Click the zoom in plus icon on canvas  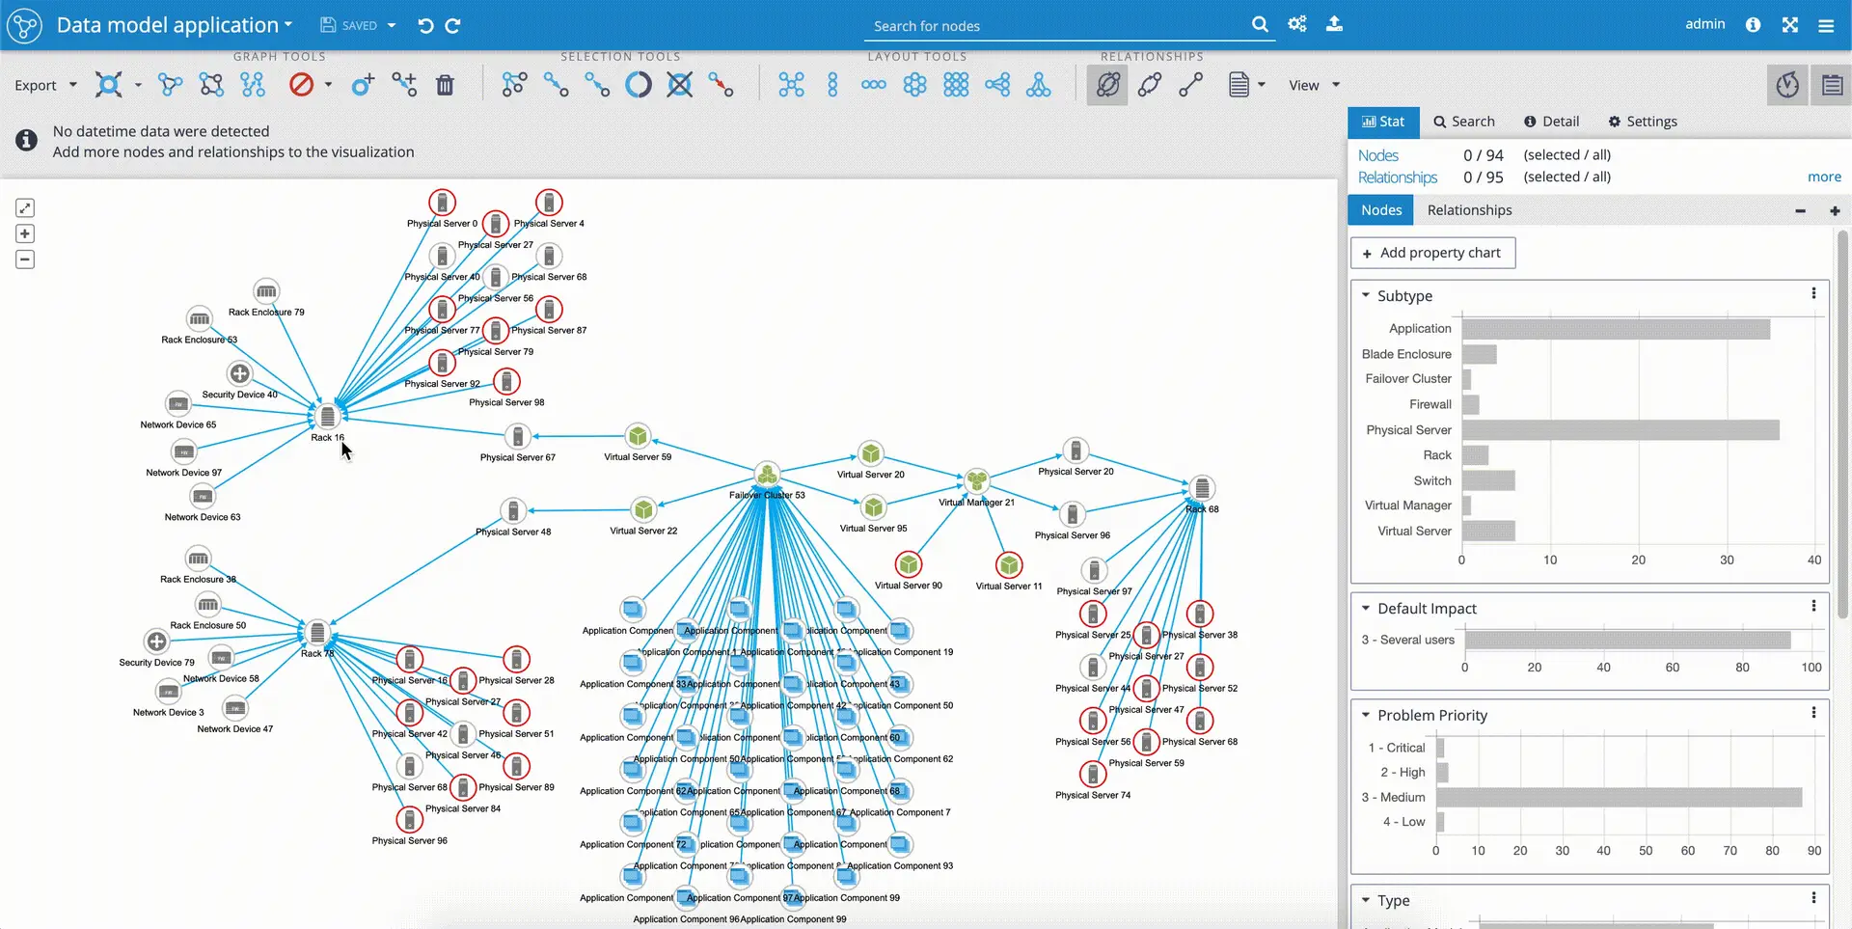click(x=24, y=233)
